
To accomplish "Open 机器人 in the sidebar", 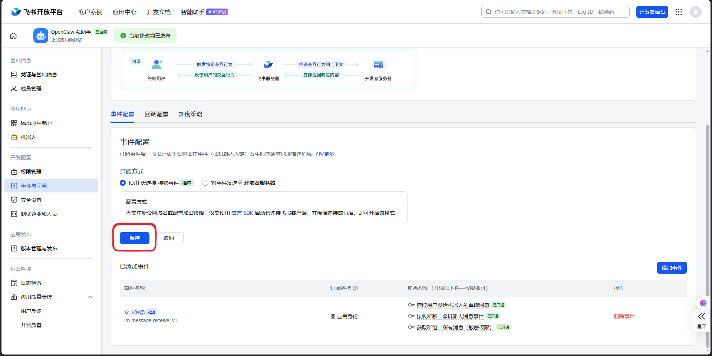I will 29,137.
